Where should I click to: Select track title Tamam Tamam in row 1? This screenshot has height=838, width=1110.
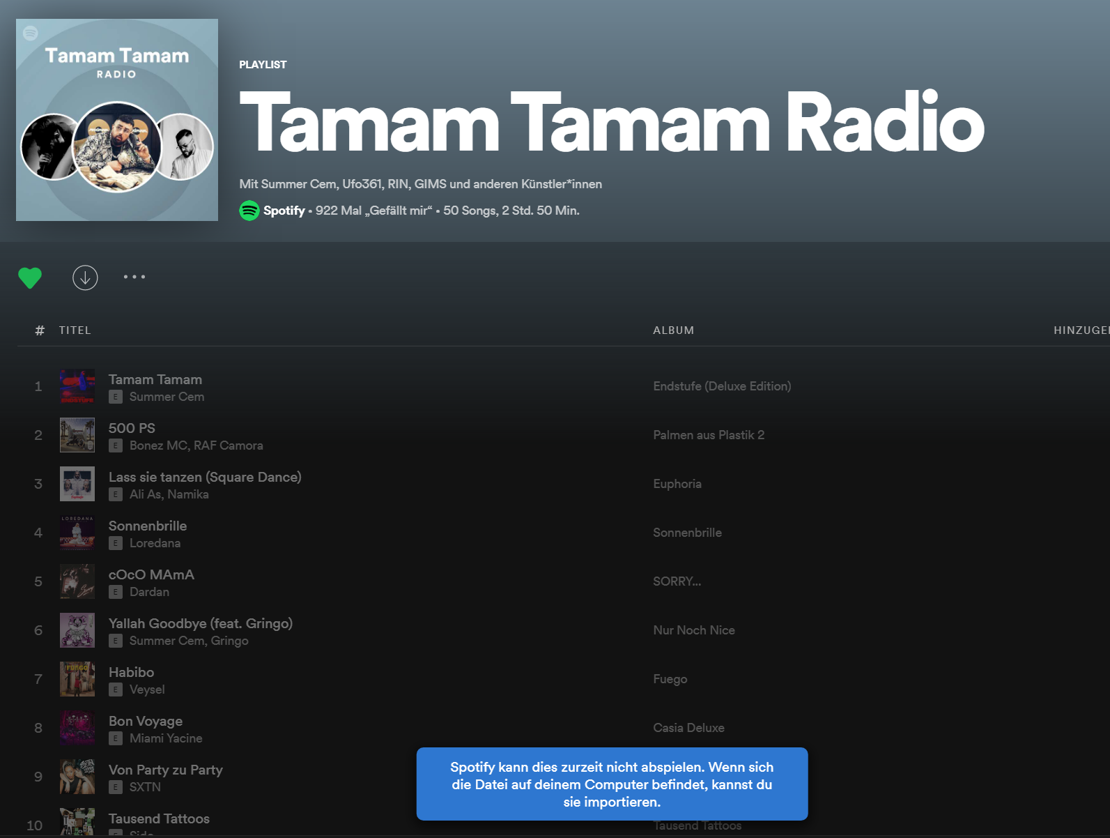155,379
